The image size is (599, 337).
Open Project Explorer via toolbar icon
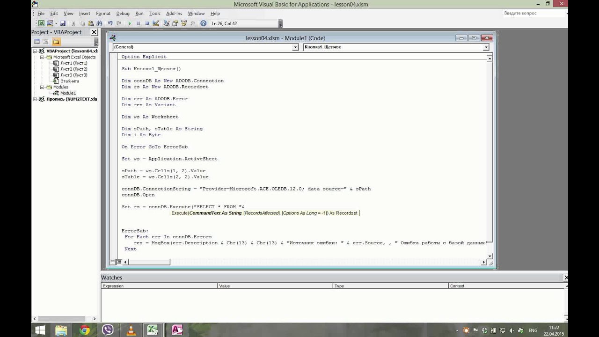167,23
